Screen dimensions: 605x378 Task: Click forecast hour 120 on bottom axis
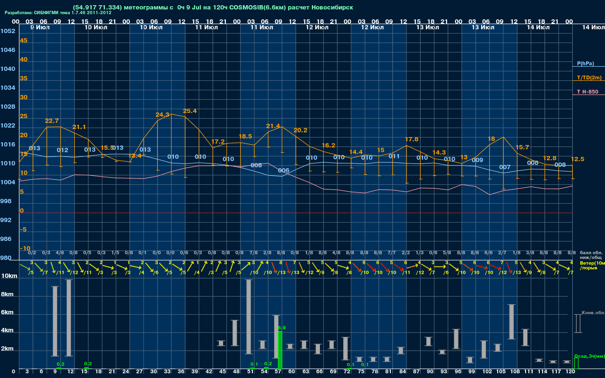[x=570, y=372]
